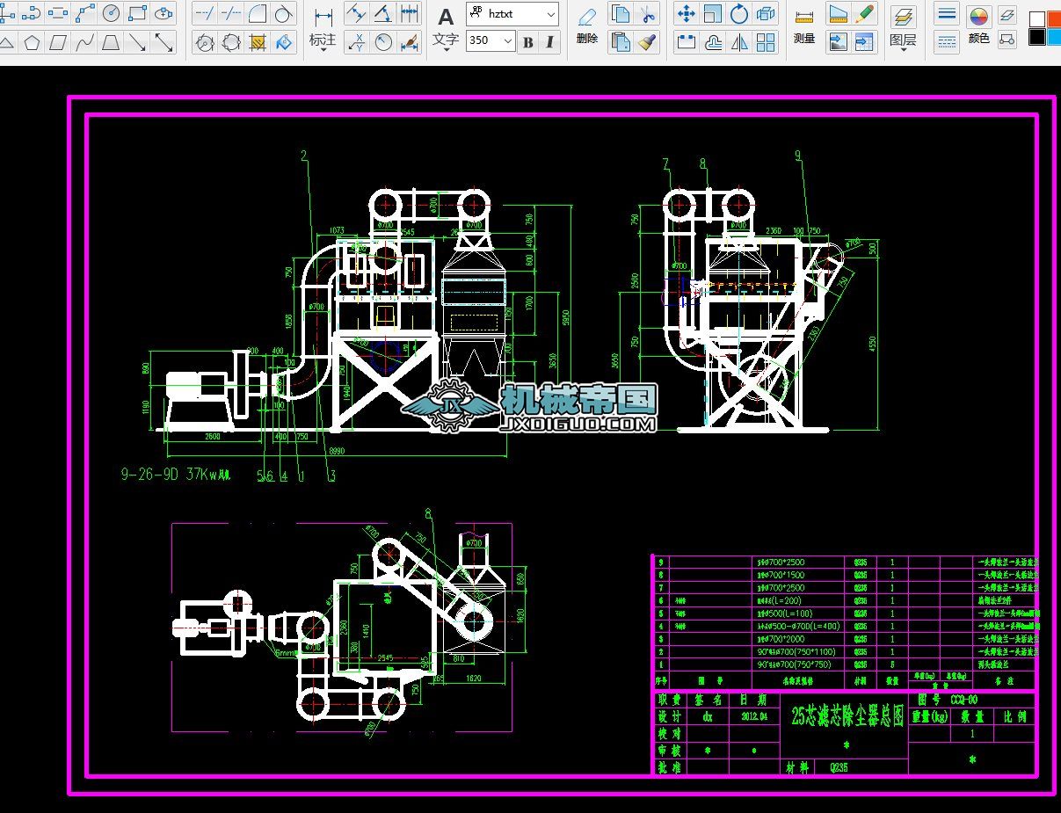Open the 文字 text menu

point(446,40)
